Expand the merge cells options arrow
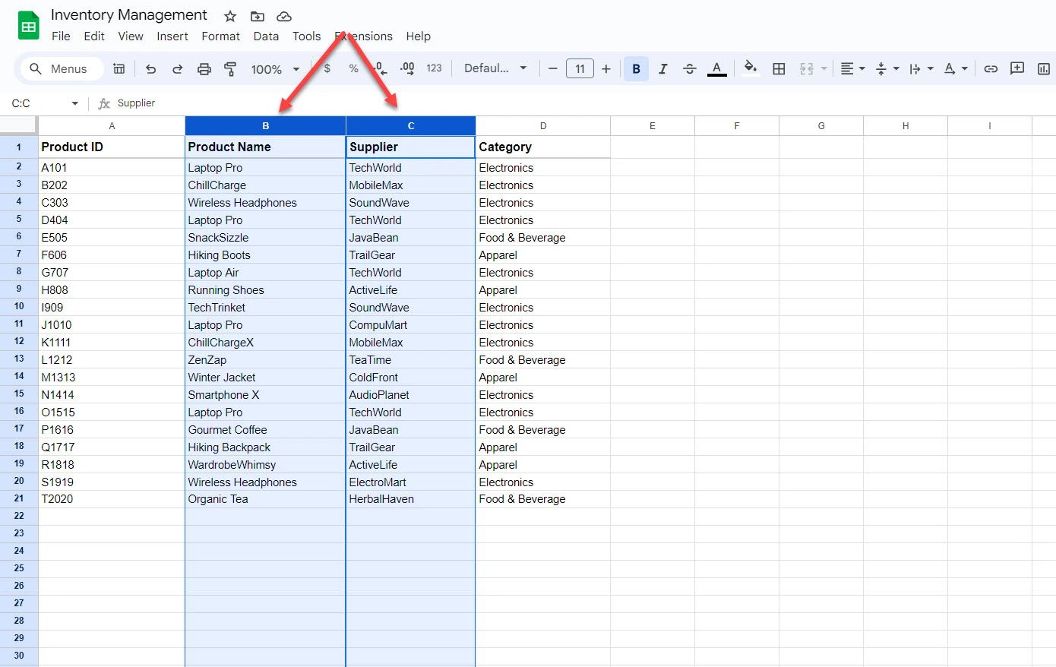1056x667 pixels. click(x=824, y=69)
